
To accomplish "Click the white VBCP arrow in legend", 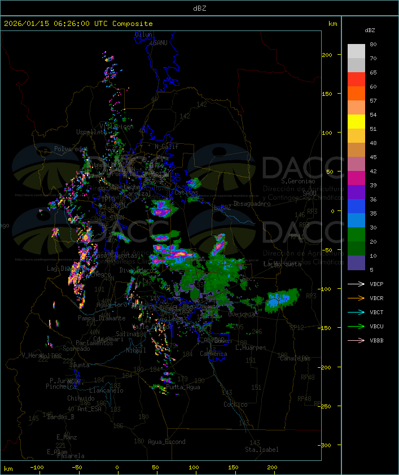I will [357, 284].
